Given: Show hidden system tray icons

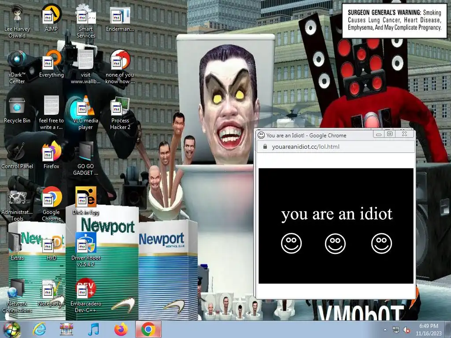Looking at the screenshot, I should [x=385, y=330].
